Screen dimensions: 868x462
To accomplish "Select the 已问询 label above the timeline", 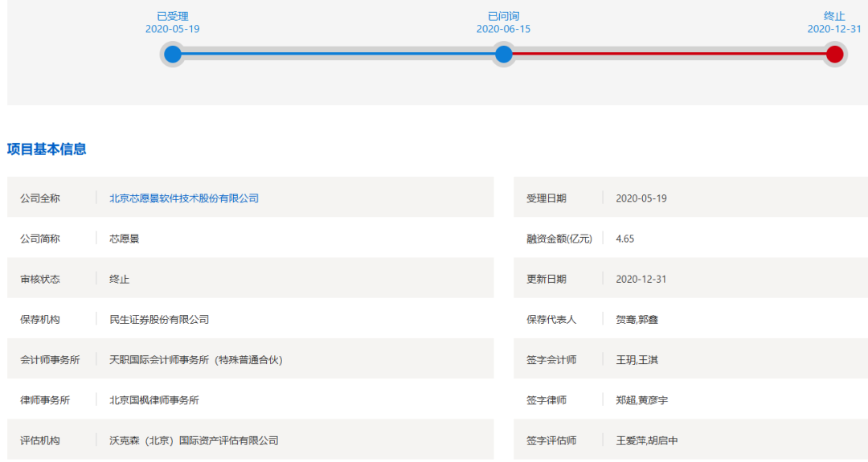I will tap(503, 16).
